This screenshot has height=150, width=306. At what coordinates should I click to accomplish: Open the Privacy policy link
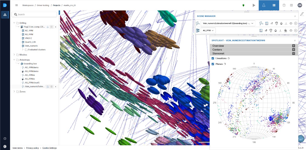(32, 148)
